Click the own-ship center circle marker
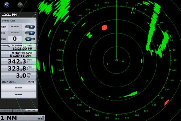The width and height of the screenshot is (181, 121). point(116,60)
